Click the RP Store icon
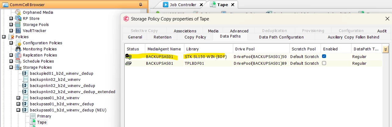 tap(18, 18)
